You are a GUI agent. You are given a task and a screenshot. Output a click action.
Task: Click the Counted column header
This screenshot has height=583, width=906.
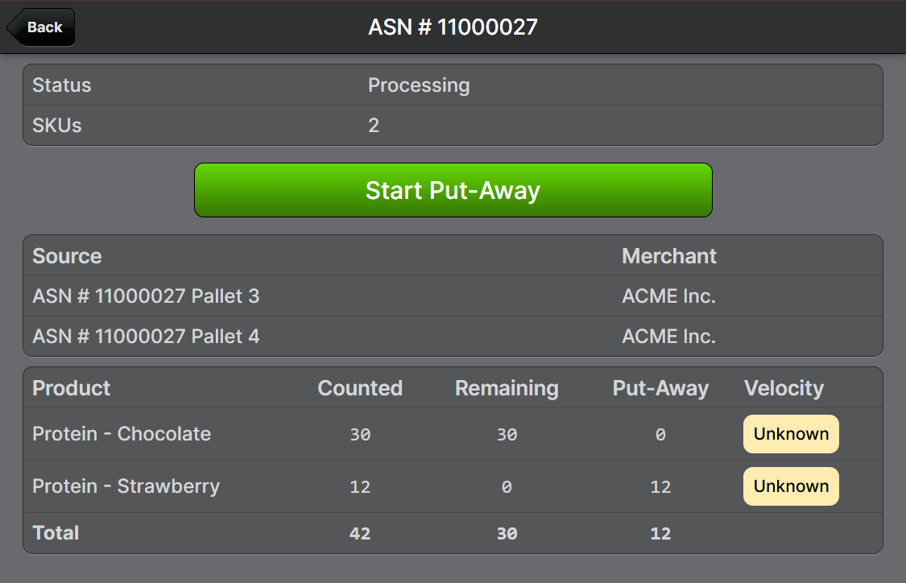(x=360, y=388)
